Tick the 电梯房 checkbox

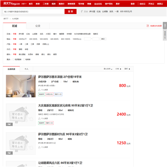24,59
